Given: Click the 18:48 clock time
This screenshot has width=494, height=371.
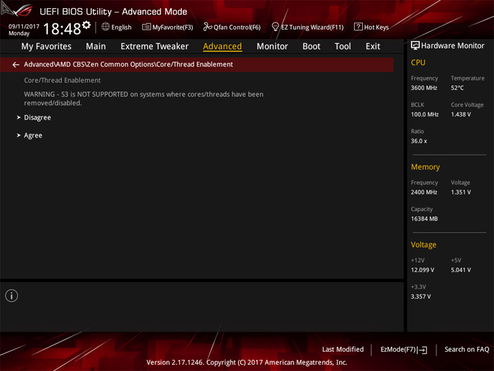Looking at the screenshot, I should pos(62,29).
